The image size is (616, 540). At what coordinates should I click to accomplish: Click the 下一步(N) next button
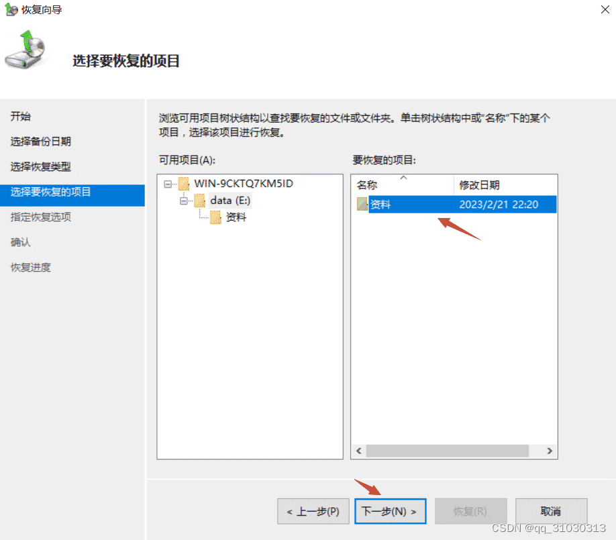[x=390, y=511]
